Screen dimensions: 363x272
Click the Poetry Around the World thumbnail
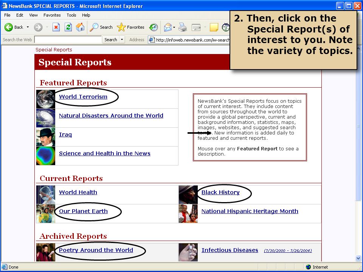click(x=46, y=252)
